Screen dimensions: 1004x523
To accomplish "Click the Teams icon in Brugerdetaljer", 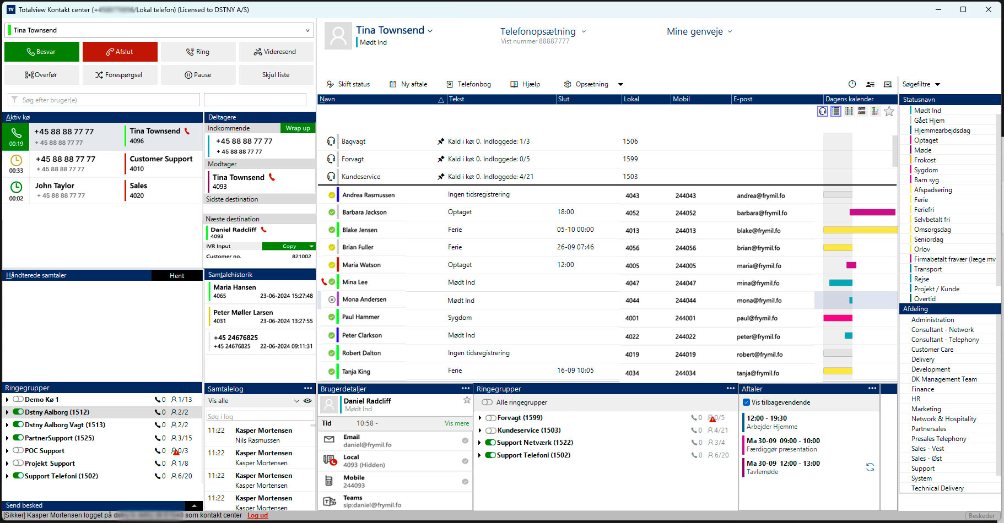I will [329, 501].
